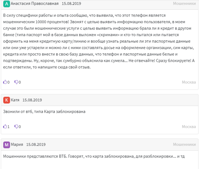Click the date next to Анастасия Православная
Viewport: 199px width, 169px height.
[71, 4]
